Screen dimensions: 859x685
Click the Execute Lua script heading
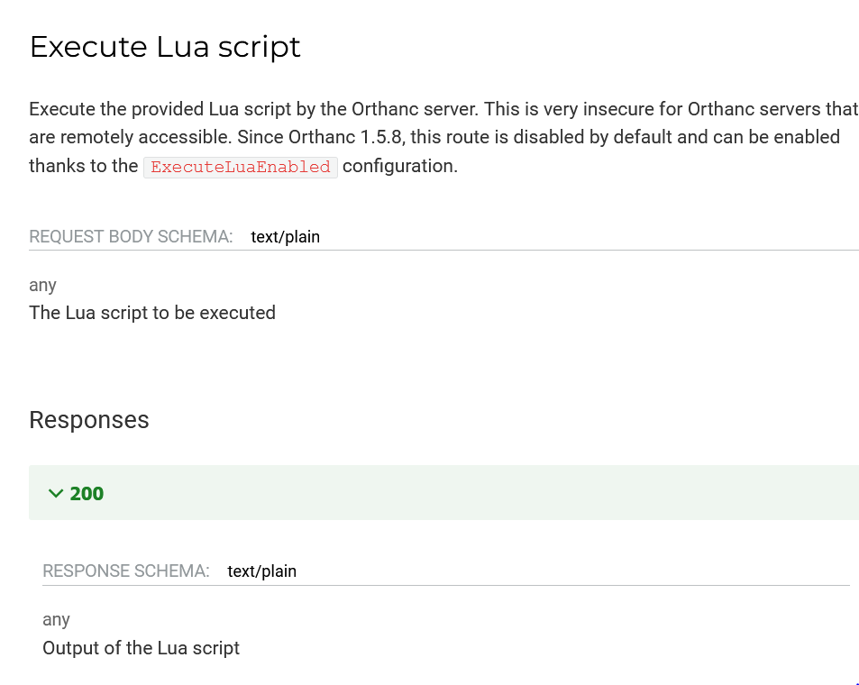coord(165,47)
